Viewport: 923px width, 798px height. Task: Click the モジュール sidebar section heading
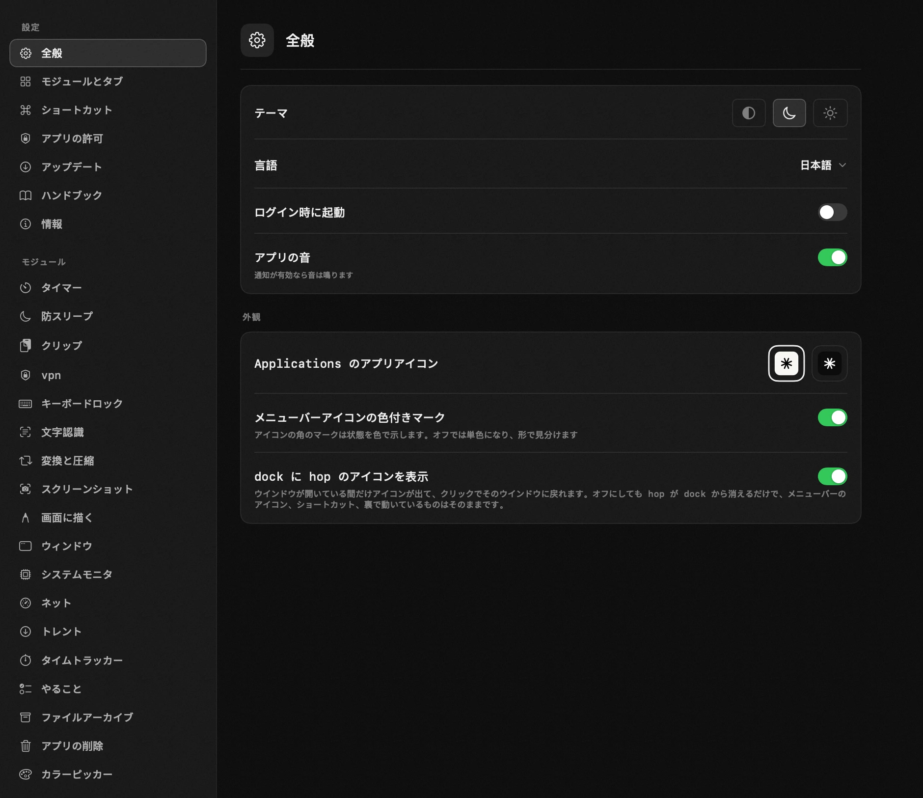44,262
